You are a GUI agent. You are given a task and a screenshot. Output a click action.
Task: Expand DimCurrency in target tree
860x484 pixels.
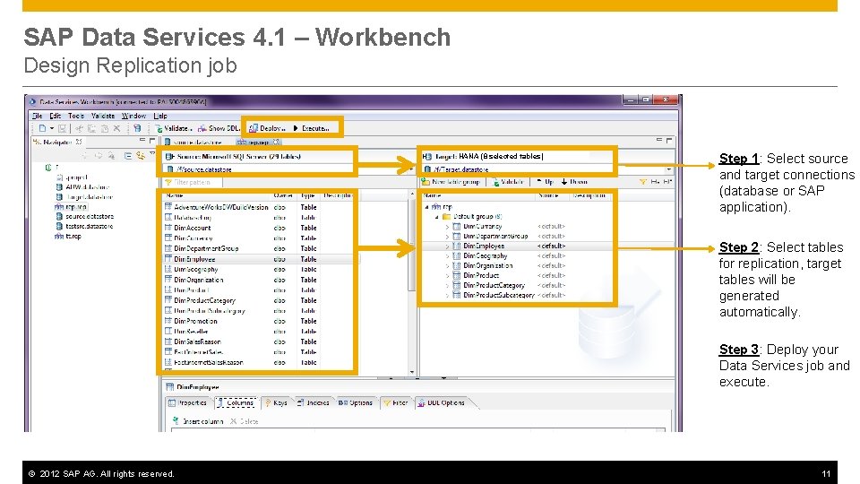pyautogui.click(x=447, y=227)
